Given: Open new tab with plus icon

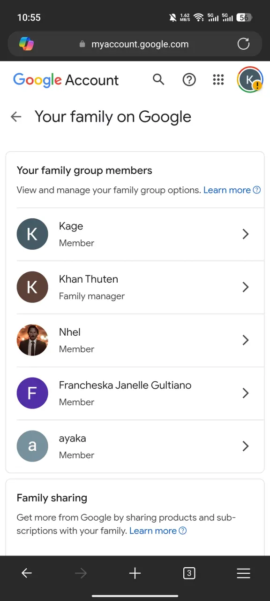Looking at the screenshot, I should [x=135, y=573].
